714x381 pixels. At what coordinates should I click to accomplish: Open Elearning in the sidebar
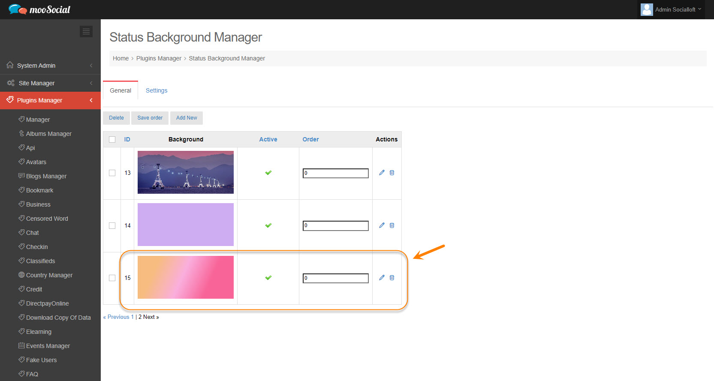click(x=39, y=332)
